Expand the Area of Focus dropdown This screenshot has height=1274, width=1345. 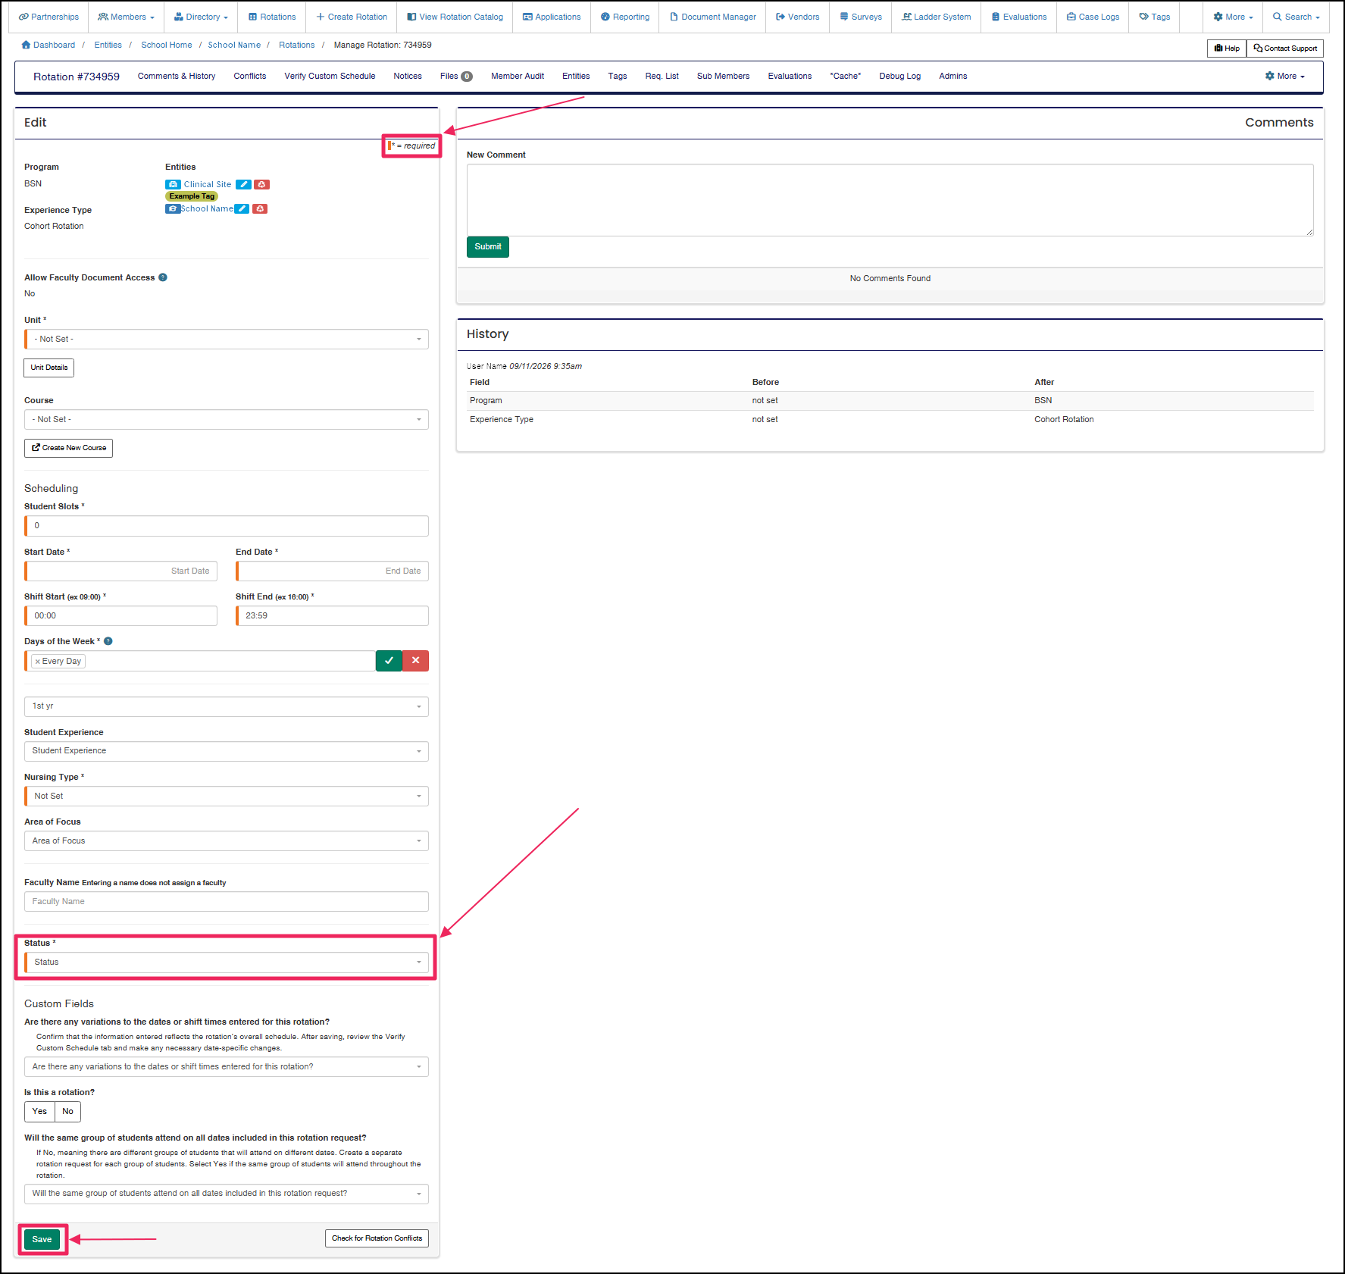227,841
